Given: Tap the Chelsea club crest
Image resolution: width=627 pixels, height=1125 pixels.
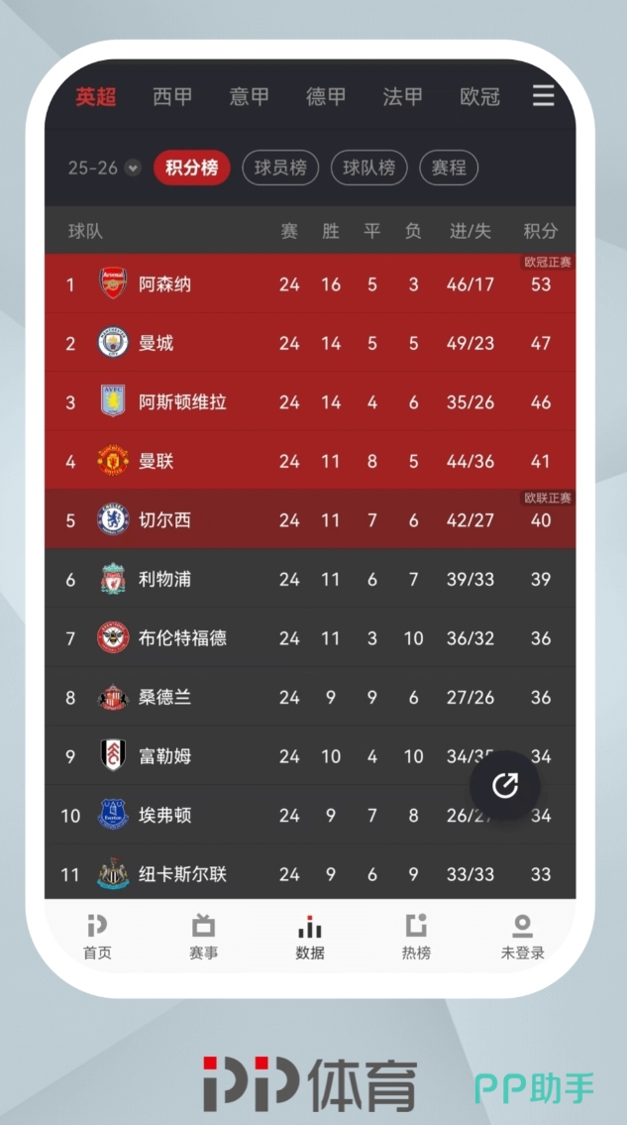Looking at the screenshot, I should pyautogui.click(x=113, y=520).
